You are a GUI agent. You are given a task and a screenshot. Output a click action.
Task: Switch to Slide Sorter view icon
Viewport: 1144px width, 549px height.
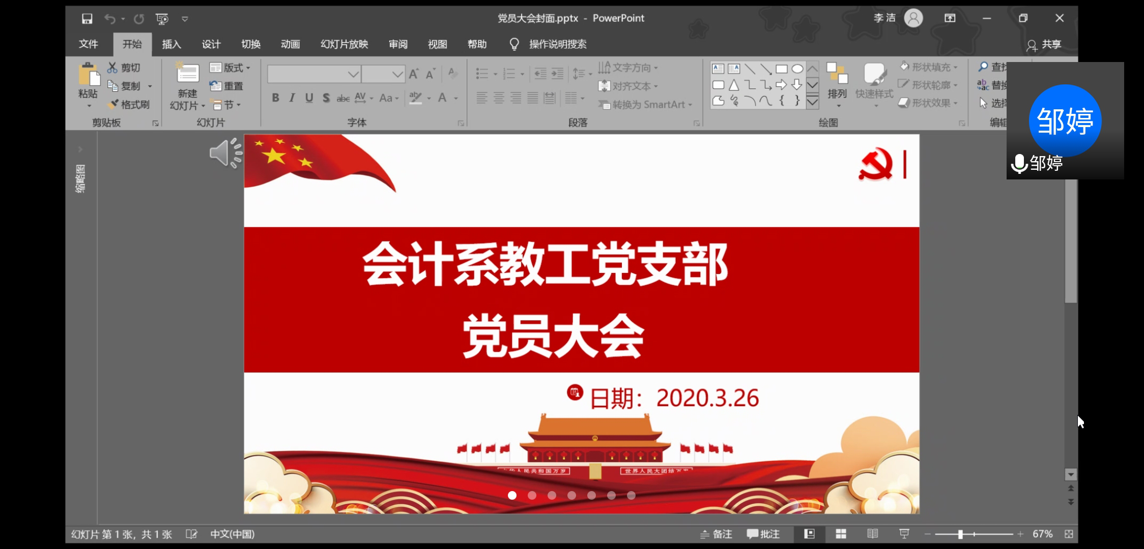coord(841,534)
